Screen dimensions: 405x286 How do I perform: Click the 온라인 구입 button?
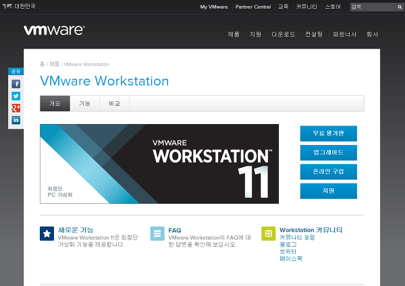pos(328,171)
